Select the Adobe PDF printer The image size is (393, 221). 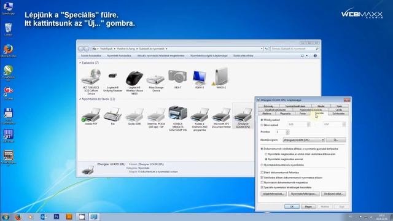coord(91,117)
